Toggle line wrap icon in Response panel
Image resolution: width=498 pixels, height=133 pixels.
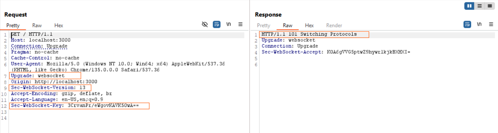tap(467, 24)
